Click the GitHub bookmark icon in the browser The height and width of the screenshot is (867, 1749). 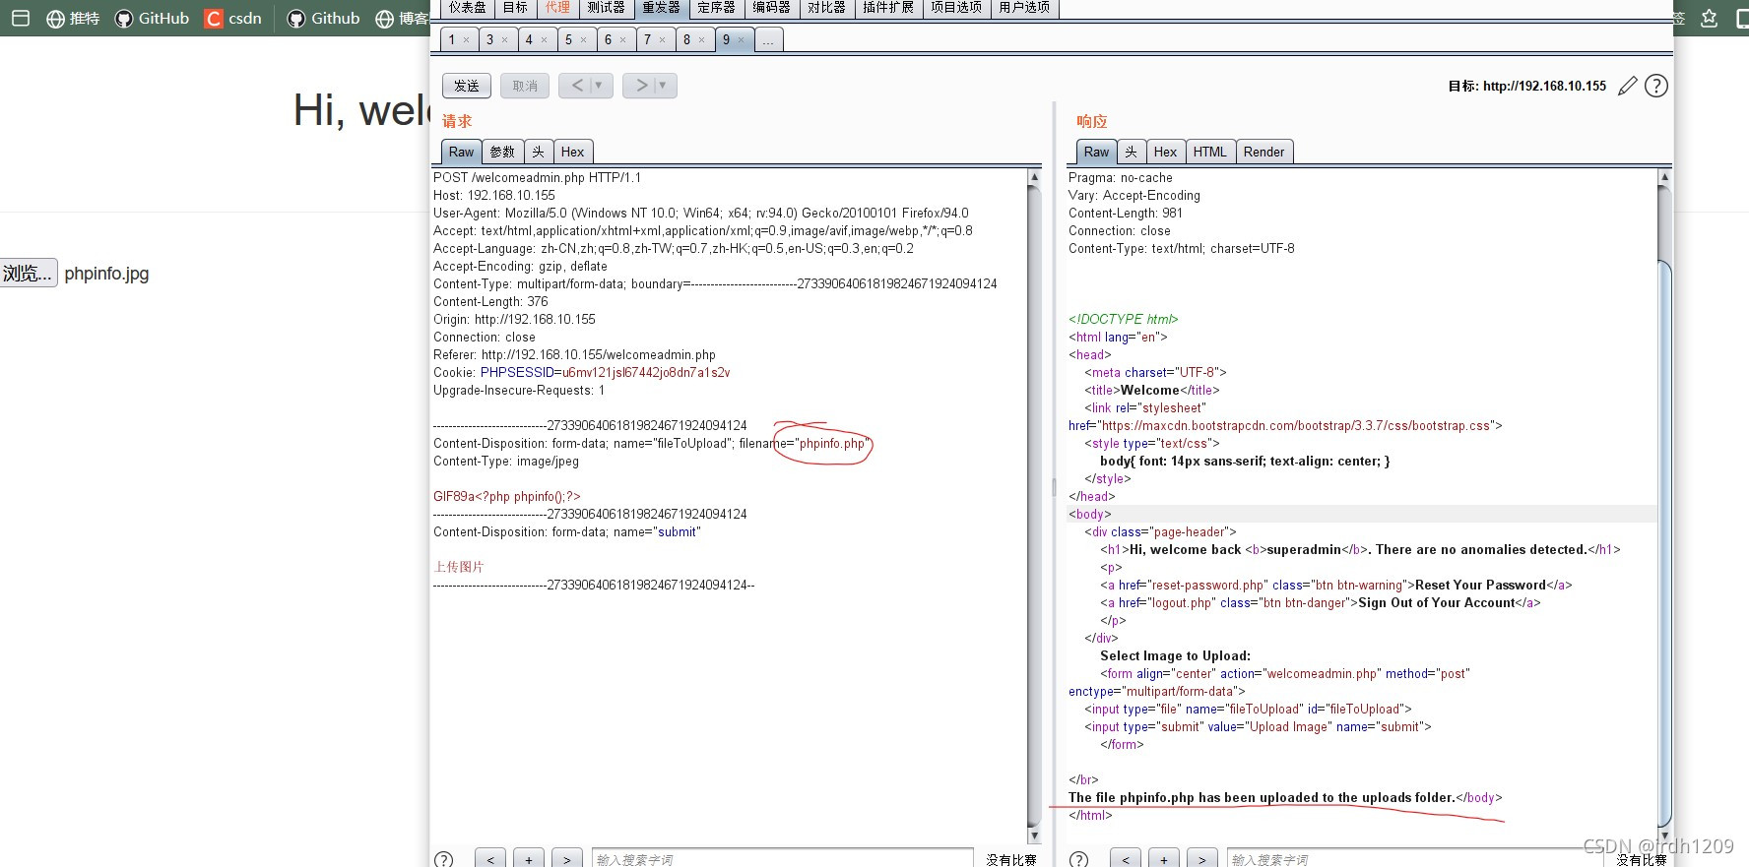(124, 19)
